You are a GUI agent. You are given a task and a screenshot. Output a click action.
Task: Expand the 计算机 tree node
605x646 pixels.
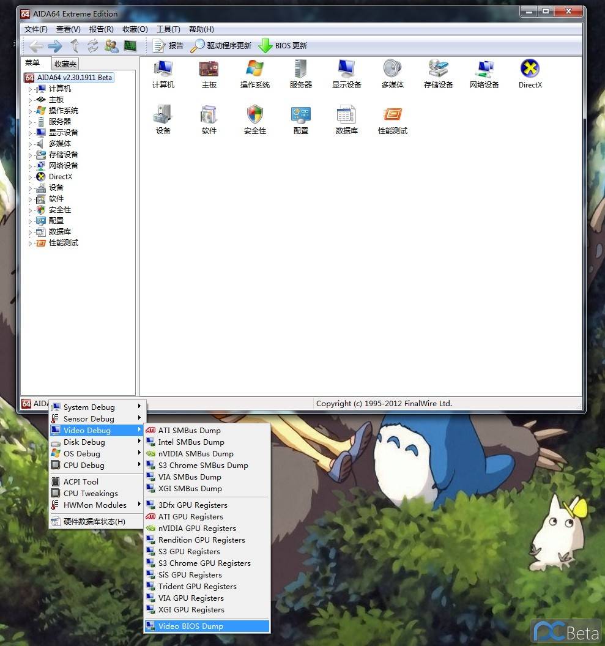pyautogui.click(x=30, y=89)
